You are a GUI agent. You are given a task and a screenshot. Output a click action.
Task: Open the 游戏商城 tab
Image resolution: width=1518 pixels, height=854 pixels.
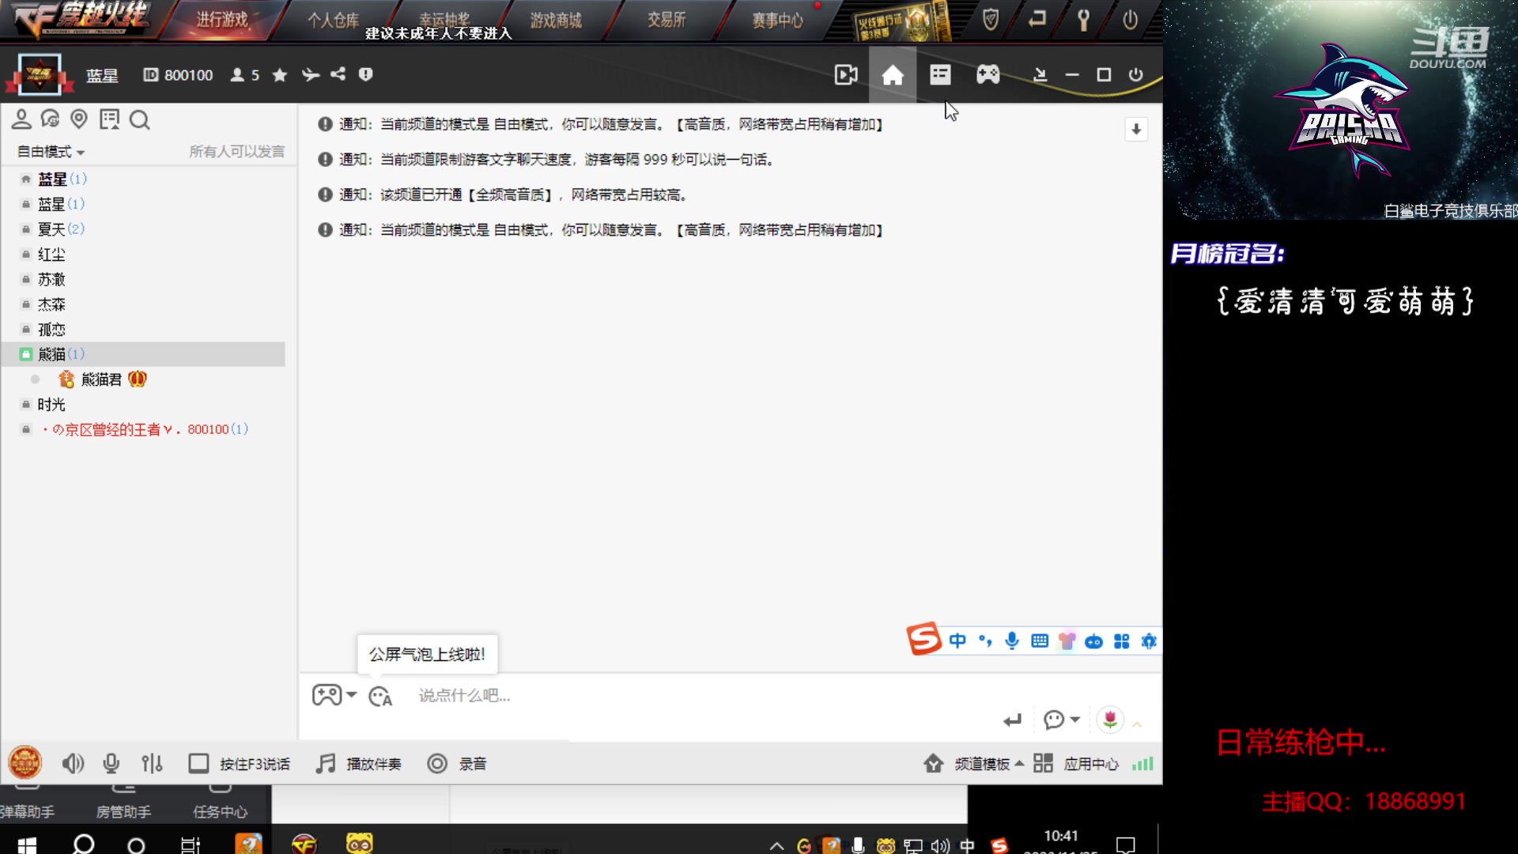coord(556,20)
